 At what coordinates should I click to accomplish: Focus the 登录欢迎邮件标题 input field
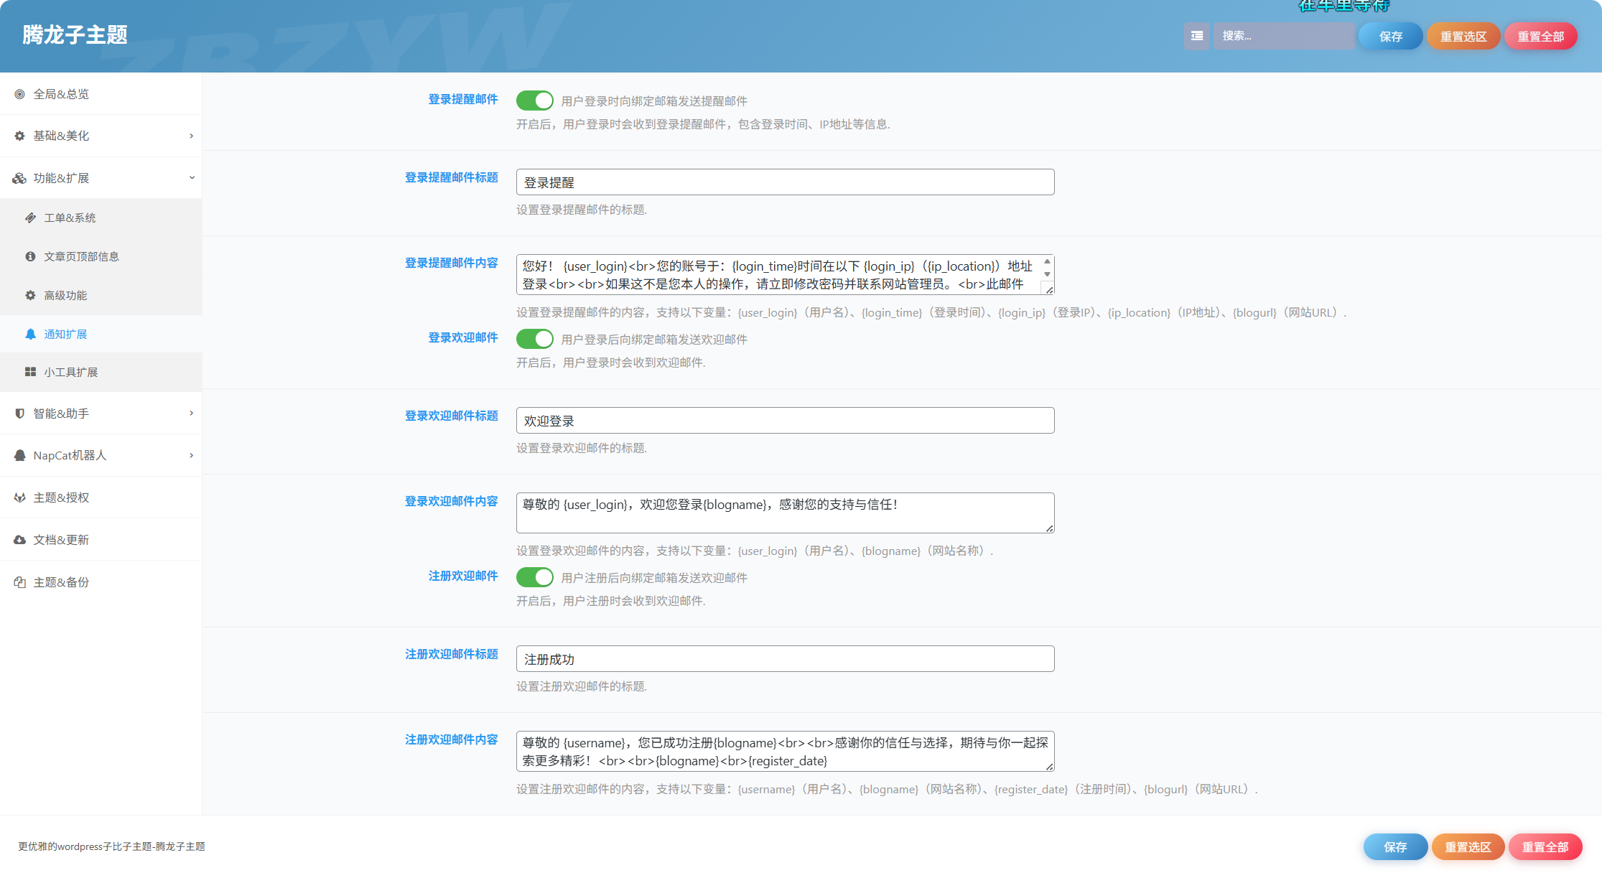[x=785, y=421]
